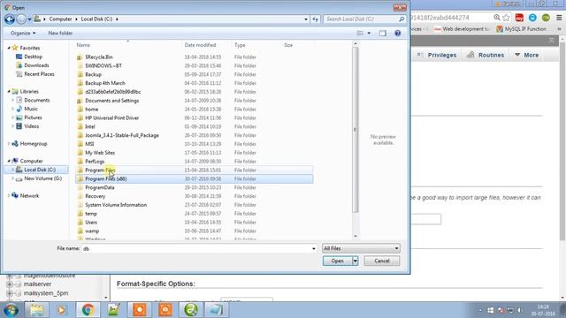The image size is (566, 318).
Task: Open the File name history dropdown
Action: click(x=313, y=249)
